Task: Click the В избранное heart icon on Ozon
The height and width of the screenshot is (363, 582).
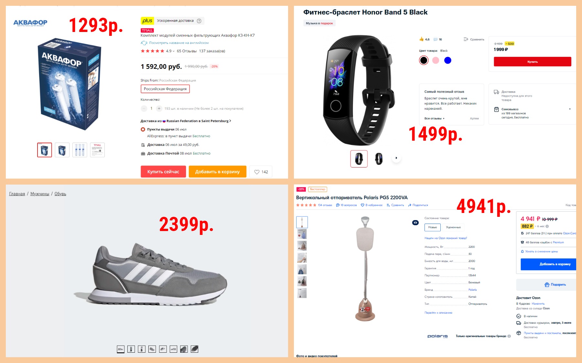Action: coord(362,205)
